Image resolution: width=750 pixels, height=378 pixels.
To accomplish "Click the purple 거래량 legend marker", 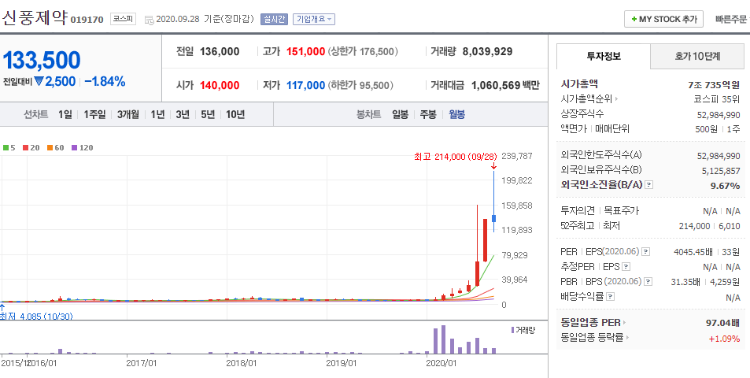I will [x=513, y=330].
